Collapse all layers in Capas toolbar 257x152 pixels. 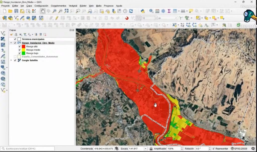(40, 35)
